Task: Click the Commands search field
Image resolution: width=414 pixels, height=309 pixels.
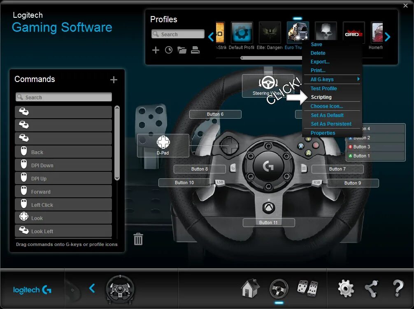Action: pos(64,97)
